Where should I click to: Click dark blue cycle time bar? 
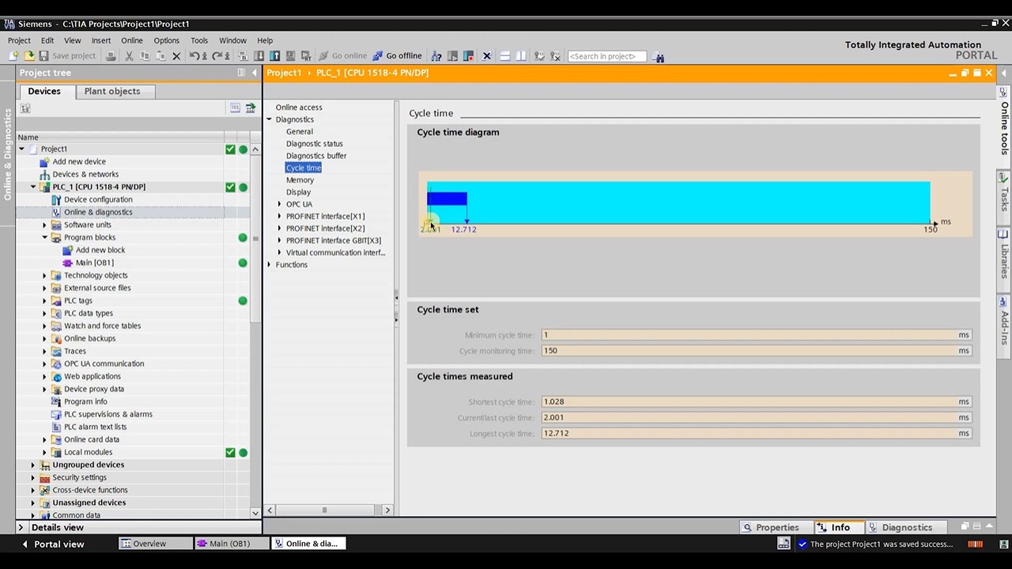[447, 198]
